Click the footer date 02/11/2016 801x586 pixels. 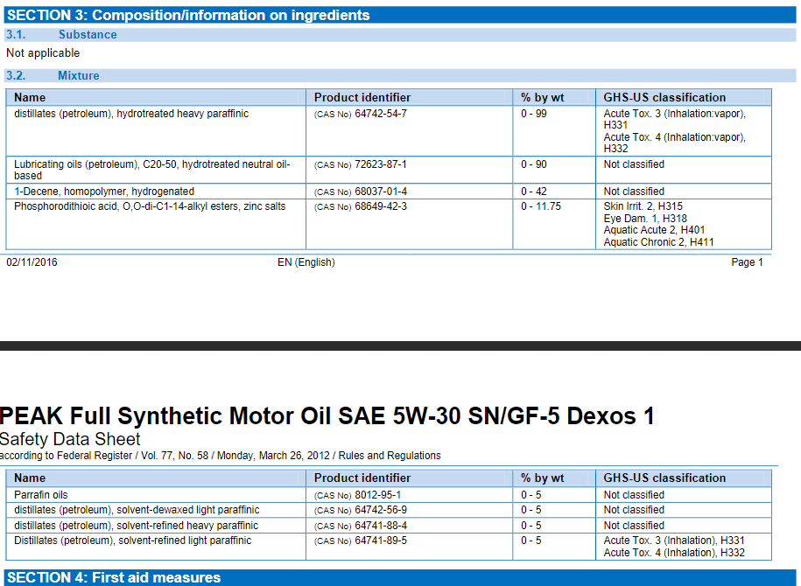[x=32, y=262]
